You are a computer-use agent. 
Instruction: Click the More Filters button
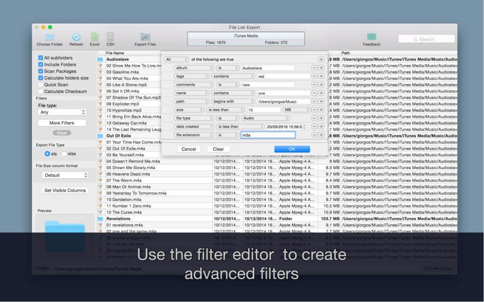point(62,123)
